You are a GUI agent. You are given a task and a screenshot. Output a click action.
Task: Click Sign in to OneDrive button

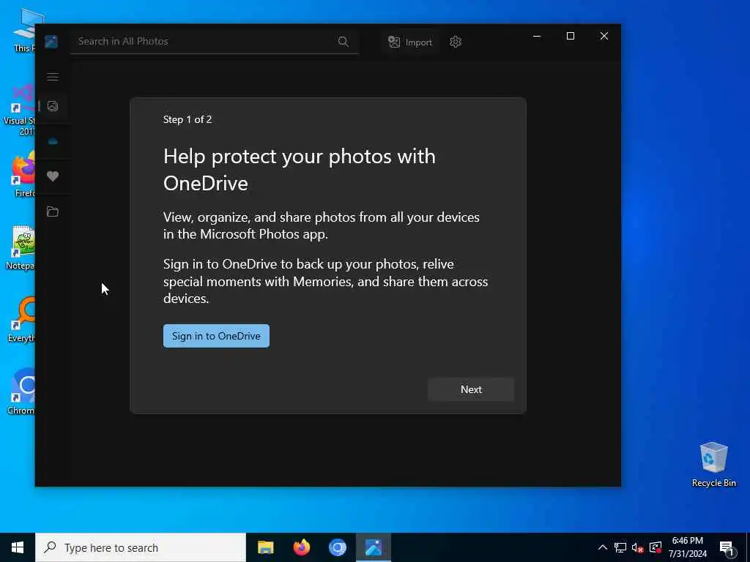pos(216,336)
